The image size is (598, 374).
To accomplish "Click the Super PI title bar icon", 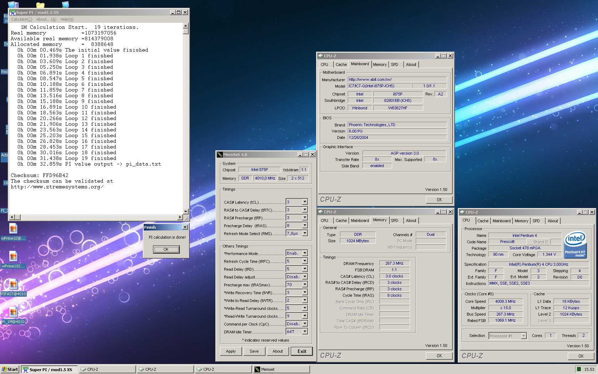I will point(12,12).
